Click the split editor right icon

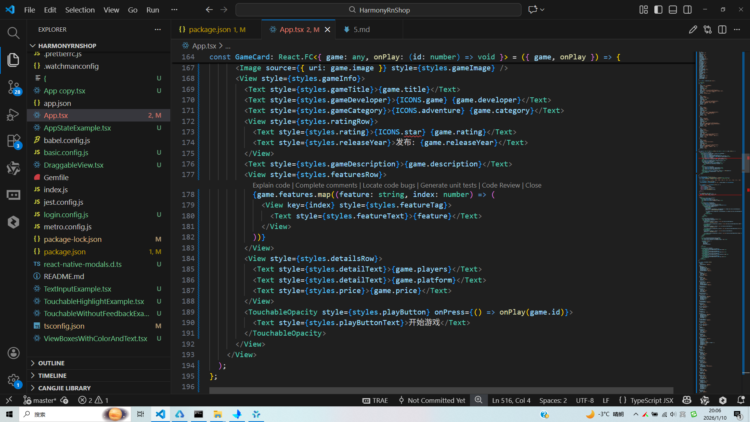(x=722, y=30)
